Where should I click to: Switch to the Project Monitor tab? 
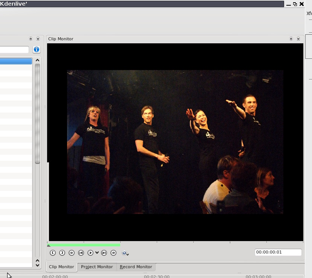(97, 267)
